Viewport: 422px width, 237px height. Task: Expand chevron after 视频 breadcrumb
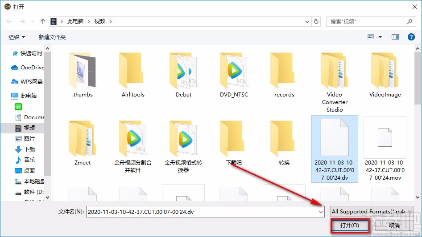pos(111,21)
